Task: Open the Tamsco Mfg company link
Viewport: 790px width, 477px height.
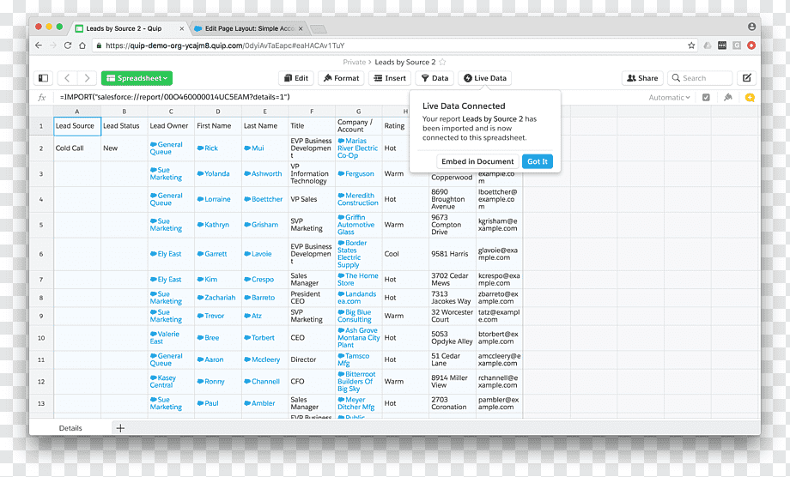Action: click(x=354, y=359)
